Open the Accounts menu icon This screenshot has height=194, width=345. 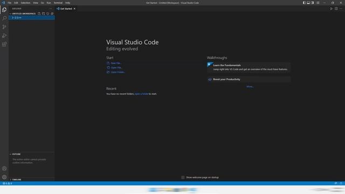click(x=4, y=169)
